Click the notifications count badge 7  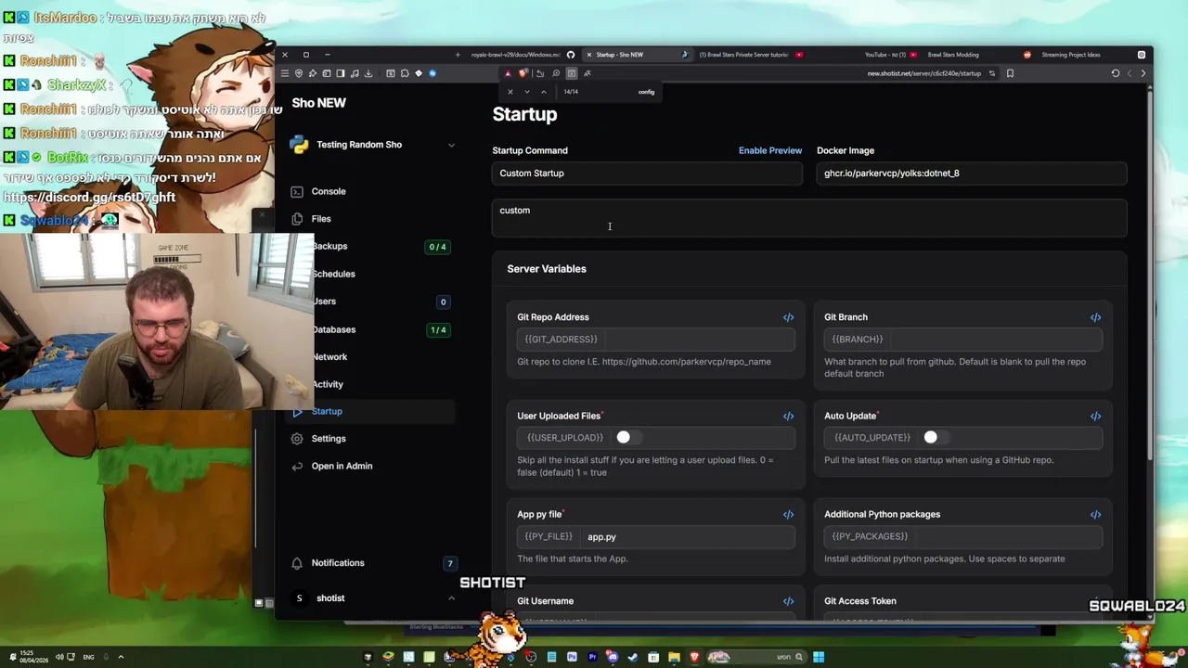pos(450,563)
